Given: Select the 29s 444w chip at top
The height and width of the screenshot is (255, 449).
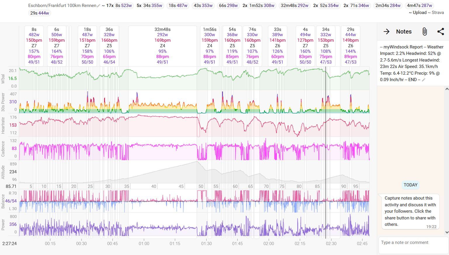Looking at the screenshot, I should 40,13.
